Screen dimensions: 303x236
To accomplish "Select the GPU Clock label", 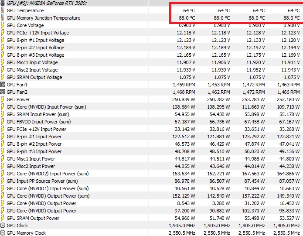I will [17, 226].
